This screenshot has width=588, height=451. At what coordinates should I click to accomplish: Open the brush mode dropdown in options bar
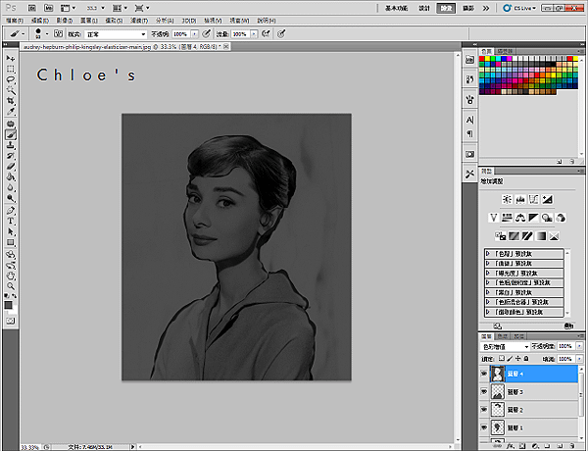click(116, 34)
